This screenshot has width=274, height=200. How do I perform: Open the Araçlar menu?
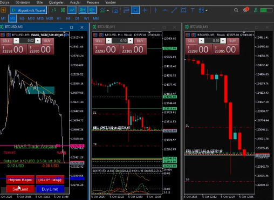click(75, 2)
